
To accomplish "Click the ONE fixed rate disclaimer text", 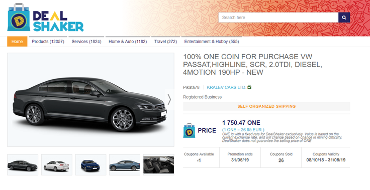I will click(282, 137).
